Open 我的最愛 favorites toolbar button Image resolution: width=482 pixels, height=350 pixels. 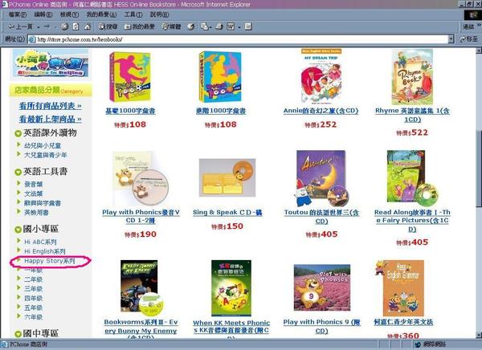[x=139, y=26]
